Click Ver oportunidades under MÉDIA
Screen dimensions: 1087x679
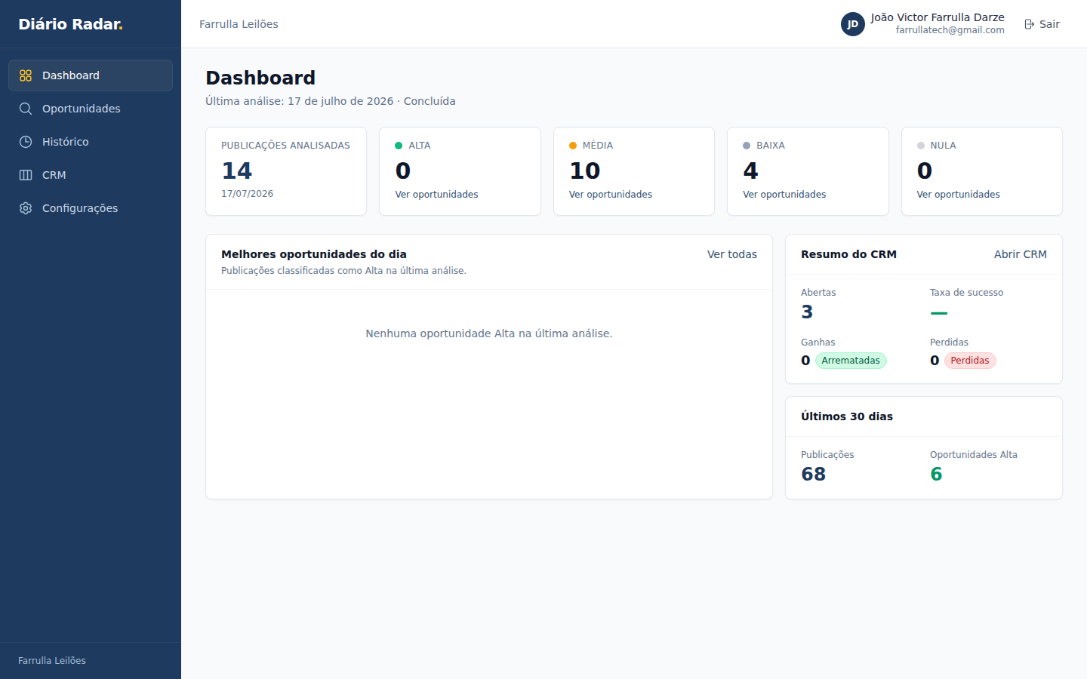click(x=611, y=195)
